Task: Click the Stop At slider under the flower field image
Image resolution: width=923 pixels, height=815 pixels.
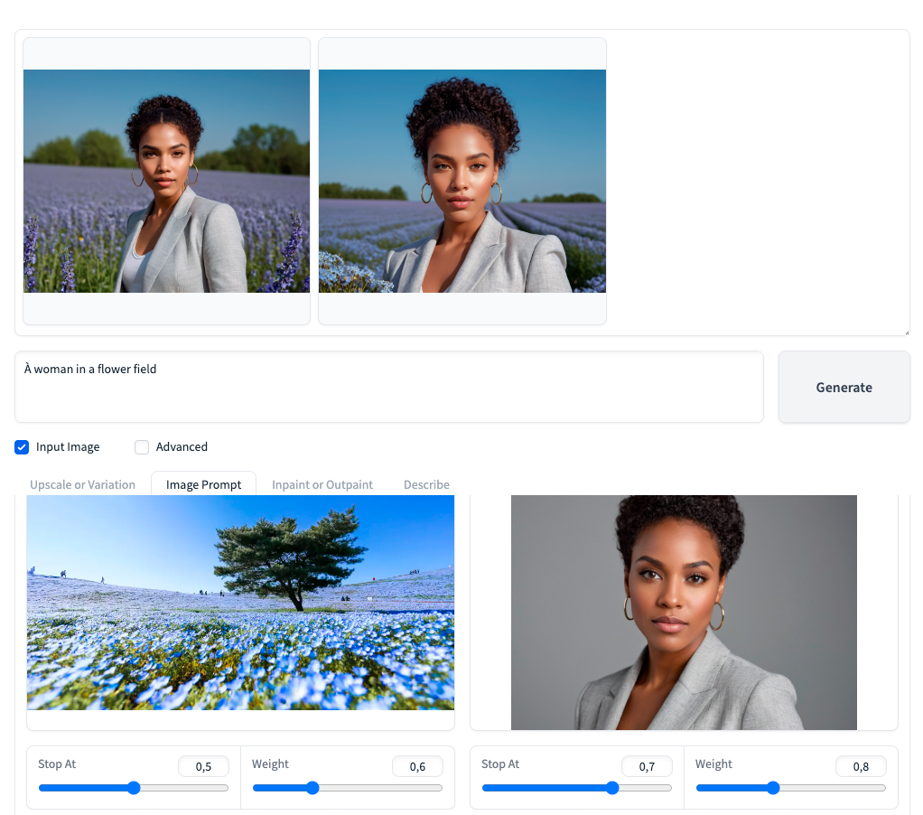Action: 134,788
